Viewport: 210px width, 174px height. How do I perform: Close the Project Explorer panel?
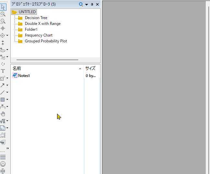pyautogui.click(x=97, y=5)
